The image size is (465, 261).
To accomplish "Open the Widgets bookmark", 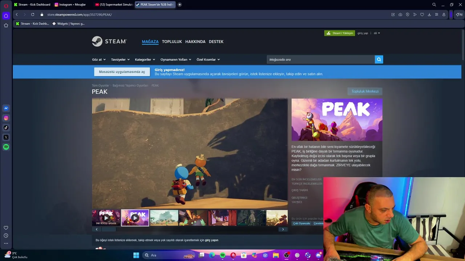I will (68, 24).
